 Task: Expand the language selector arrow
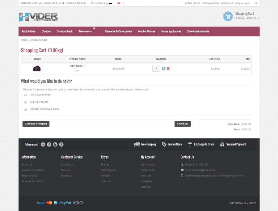(124, 3)
